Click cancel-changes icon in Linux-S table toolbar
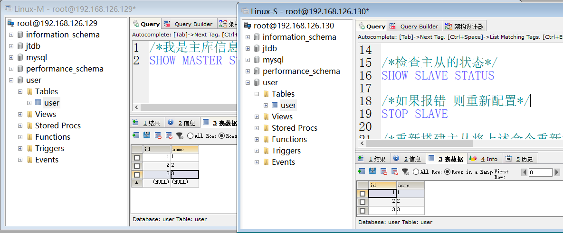Screen dimensions: 563x233 [394, 171]
